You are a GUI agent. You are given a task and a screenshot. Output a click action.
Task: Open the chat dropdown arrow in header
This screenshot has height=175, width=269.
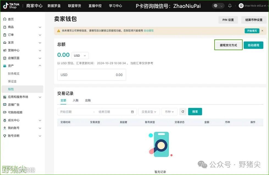pos(221,6)
